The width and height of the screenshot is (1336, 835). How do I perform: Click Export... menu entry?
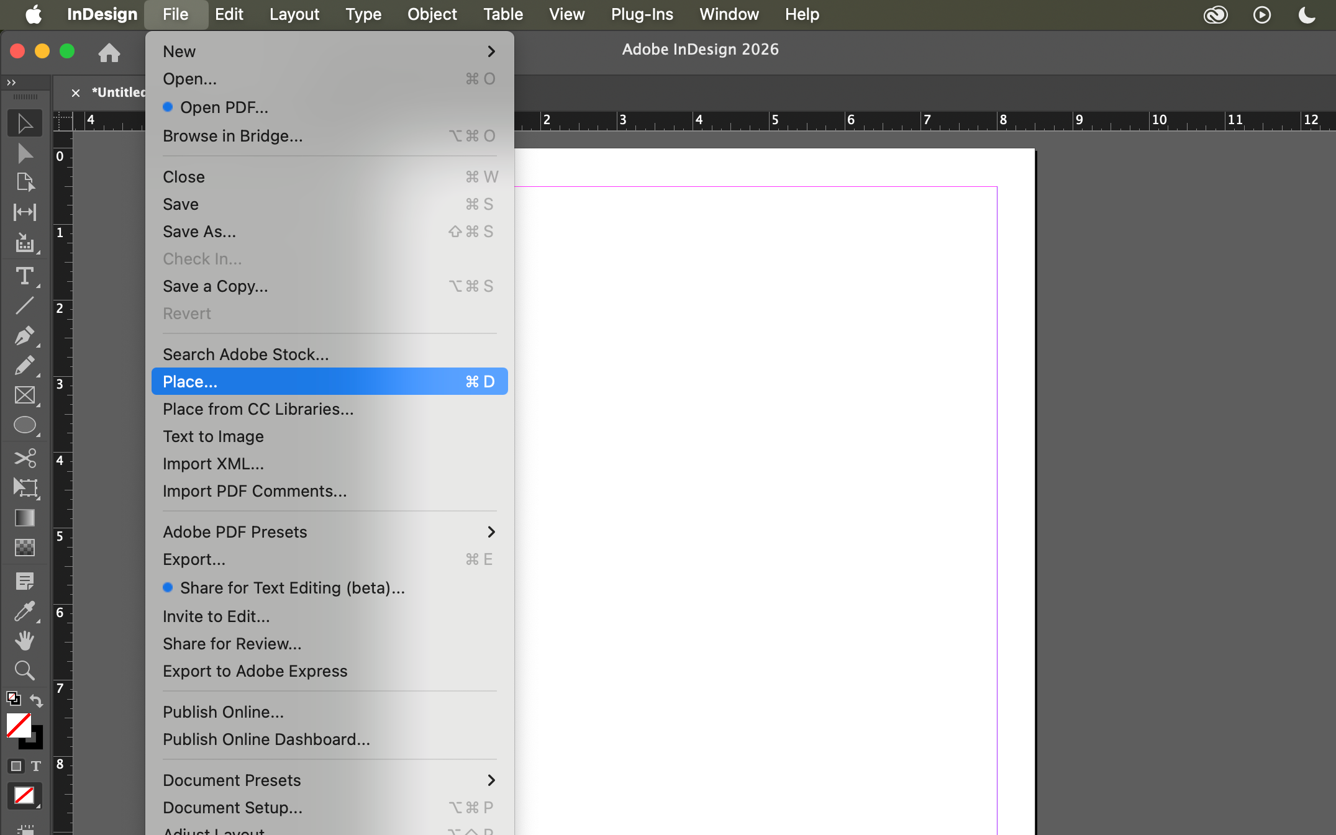[x=194, y=559]
